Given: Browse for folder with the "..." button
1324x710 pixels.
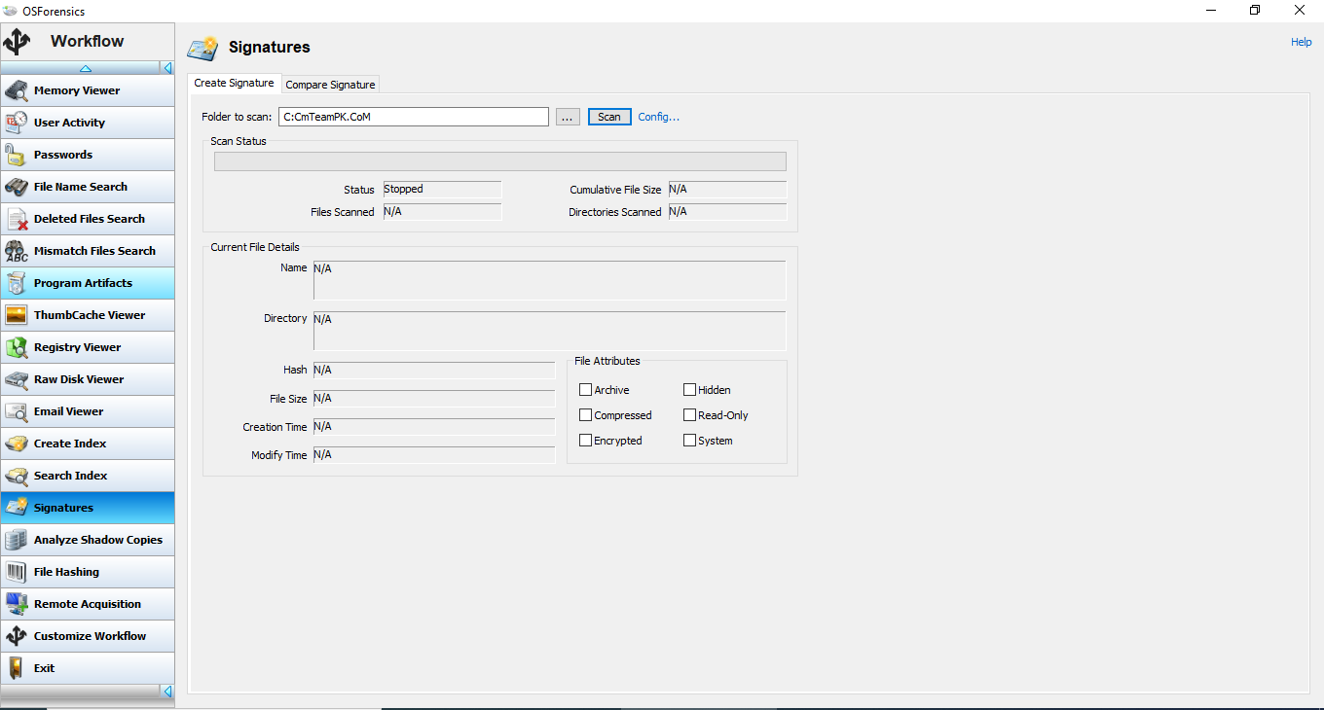Looking at the screenshot, I should click(569, 117).
